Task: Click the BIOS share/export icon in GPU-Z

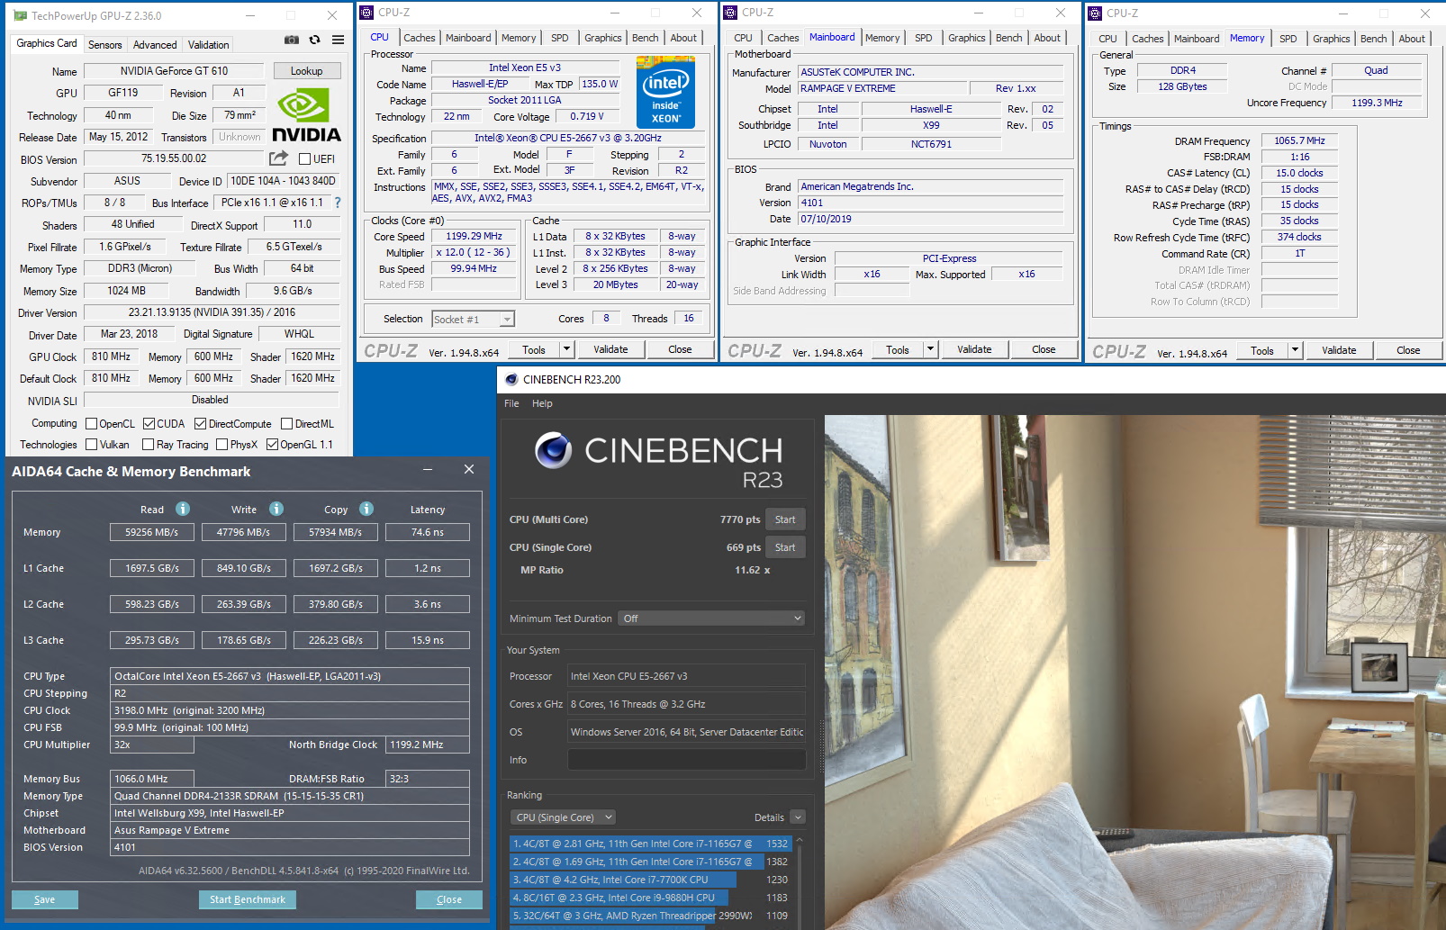Action: [278, 158]
